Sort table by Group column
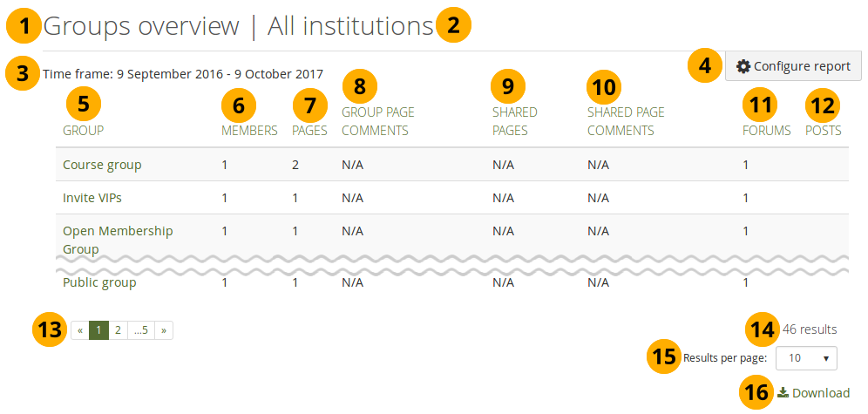The width and height of the screenshot is (868, 414). [x=83, y=131]
